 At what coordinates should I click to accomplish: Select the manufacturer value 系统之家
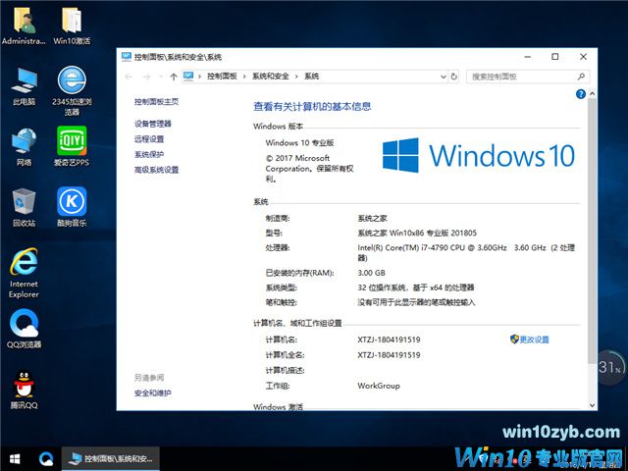[x=373, y=218]
